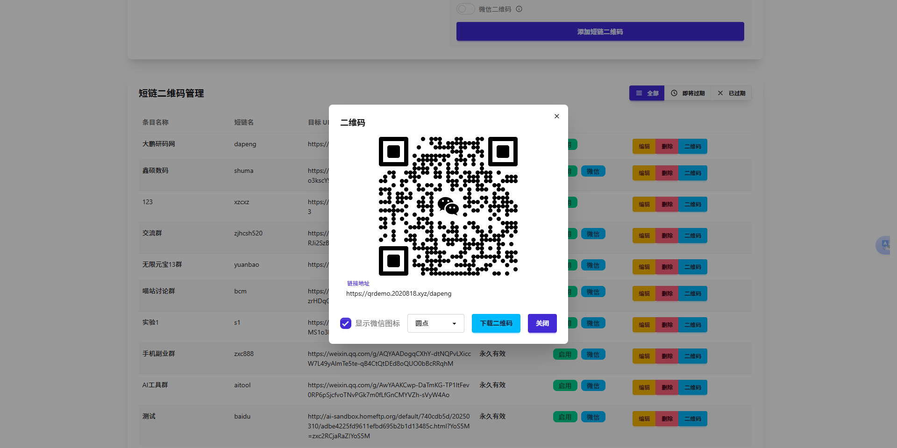Click 编辑 for 123 row
This screenshot has width=897, height=448.
click(644, 204)
